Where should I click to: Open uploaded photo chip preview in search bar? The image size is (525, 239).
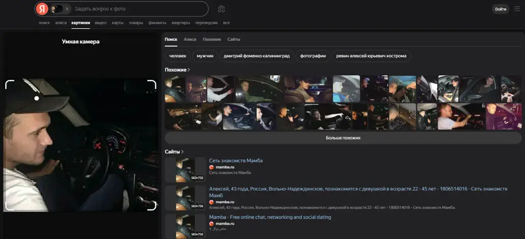click(57, 9)
